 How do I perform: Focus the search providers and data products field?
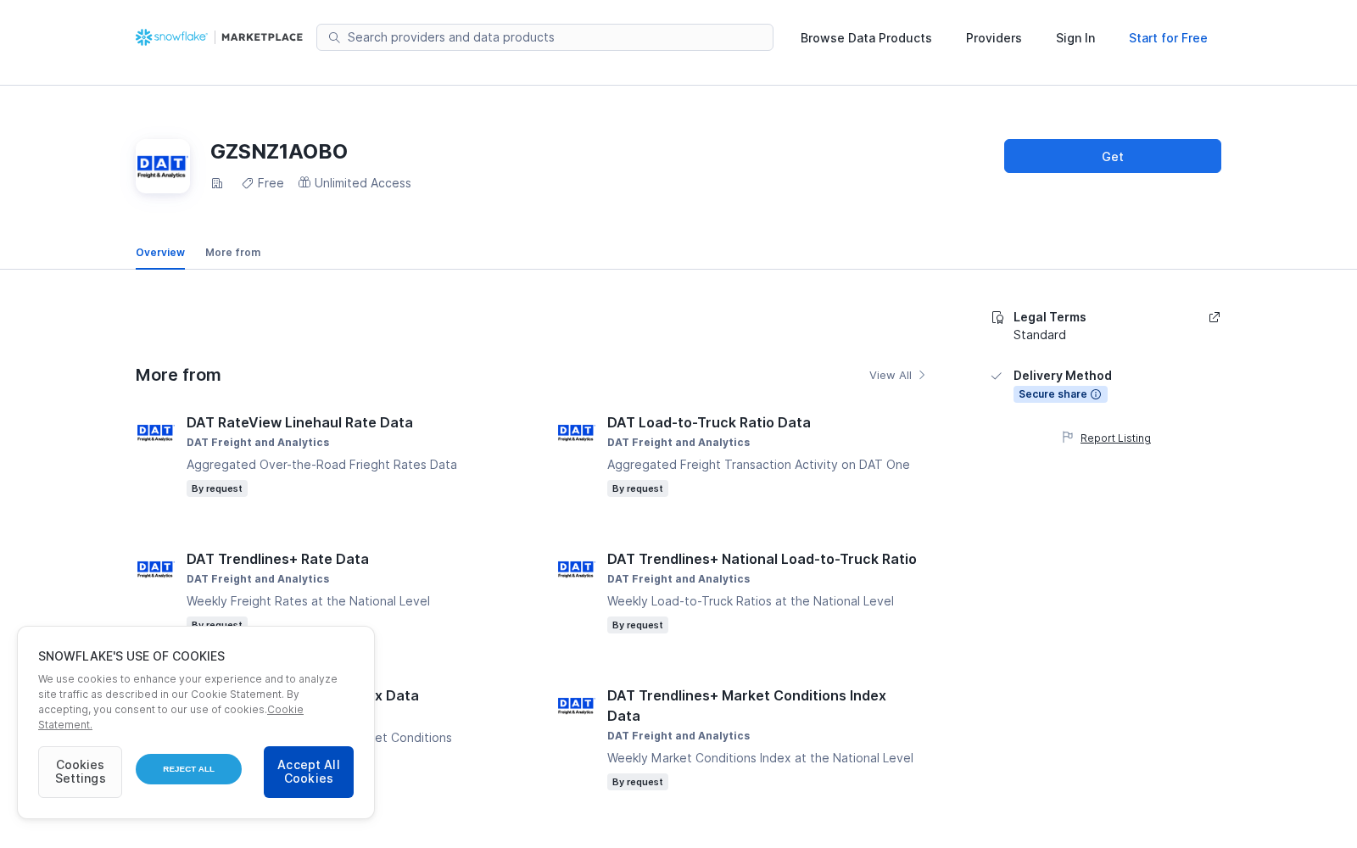tap(544, 37)
